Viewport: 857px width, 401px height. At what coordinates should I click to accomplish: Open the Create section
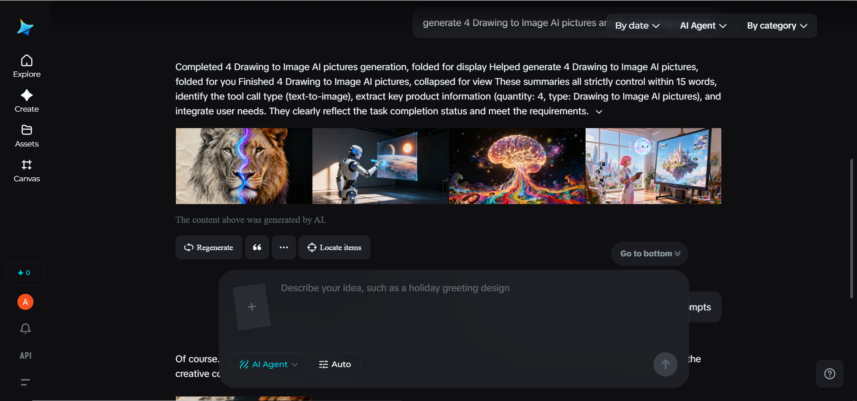[x=27, y=101]
